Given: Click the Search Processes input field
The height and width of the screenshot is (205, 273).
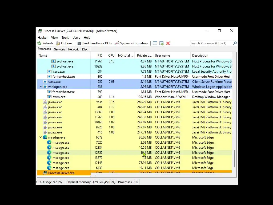Looking at the screenshot, I should click(x=211, y=43).
